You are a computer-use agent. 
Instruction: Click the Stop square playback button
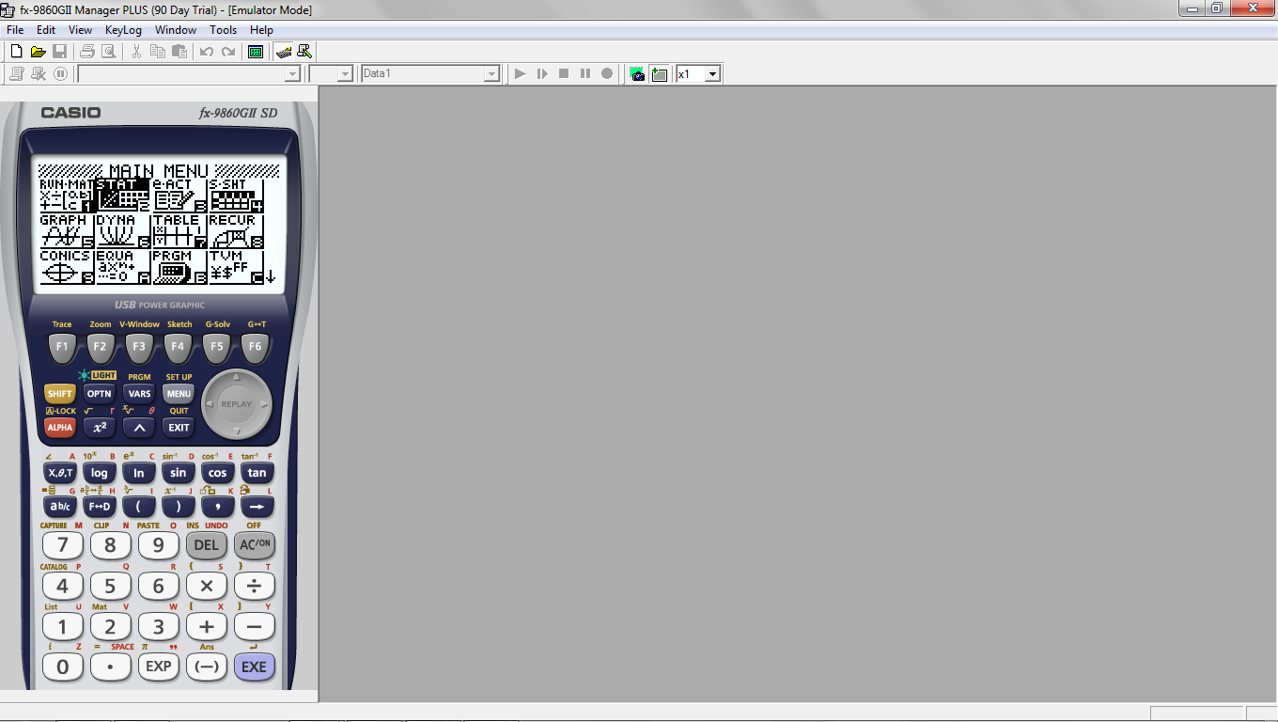point(564,73)
